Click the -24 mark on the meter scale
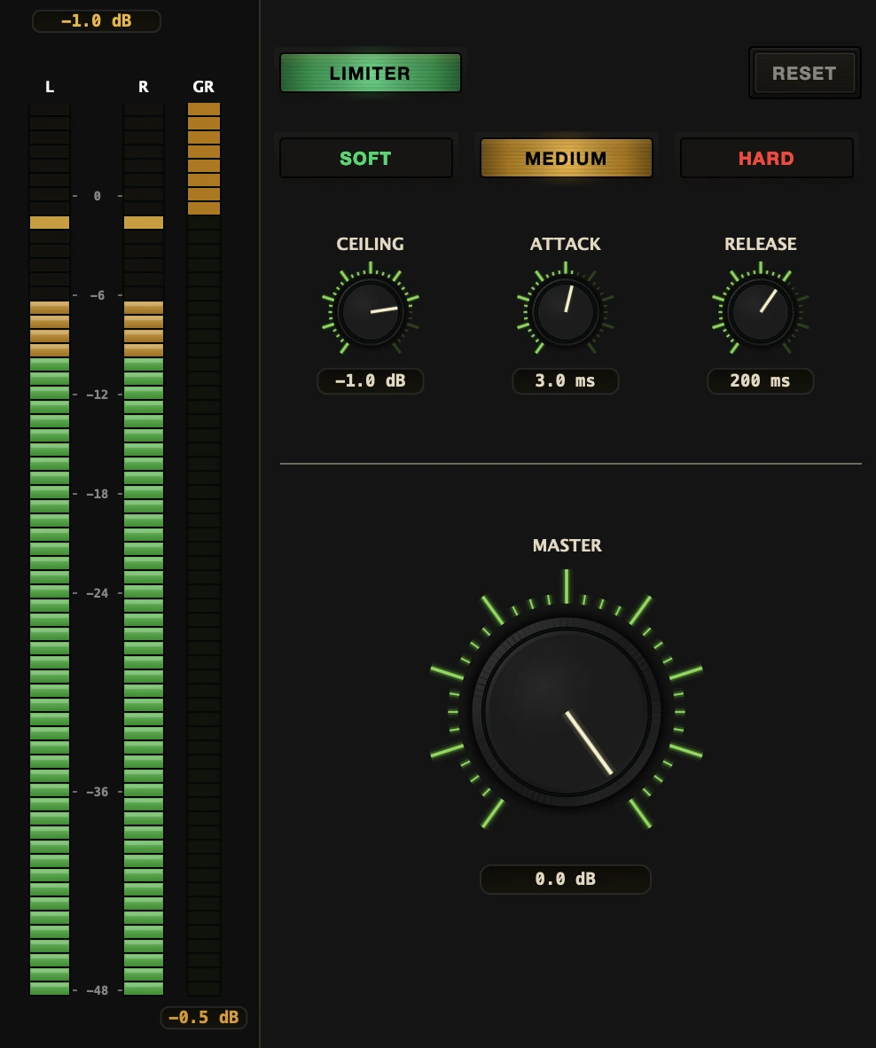This screenshot has width=876, height=1048. coord(97,593)
